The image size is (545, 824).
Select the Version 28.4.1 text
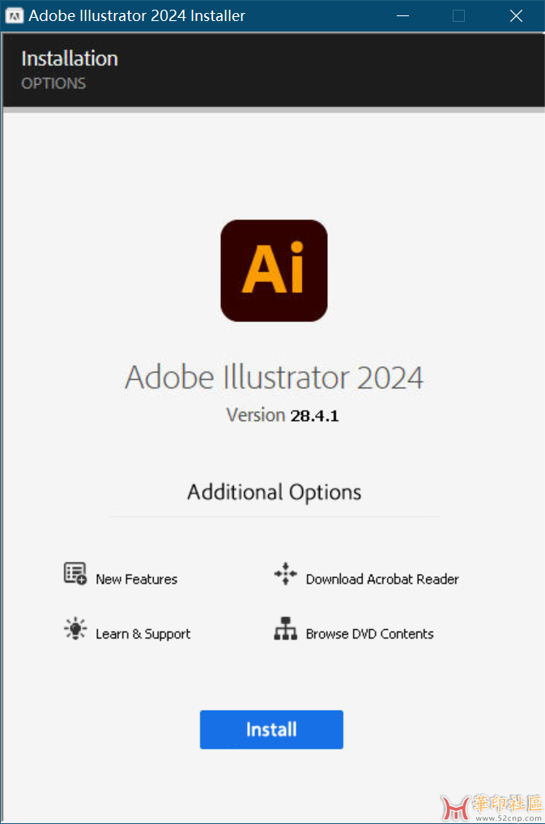tap(283, 415)
